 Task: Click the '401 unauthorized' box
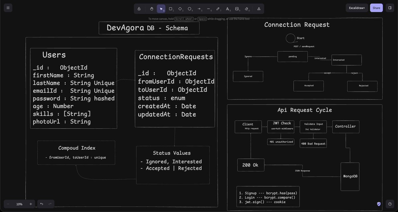[x=281, y=142]
